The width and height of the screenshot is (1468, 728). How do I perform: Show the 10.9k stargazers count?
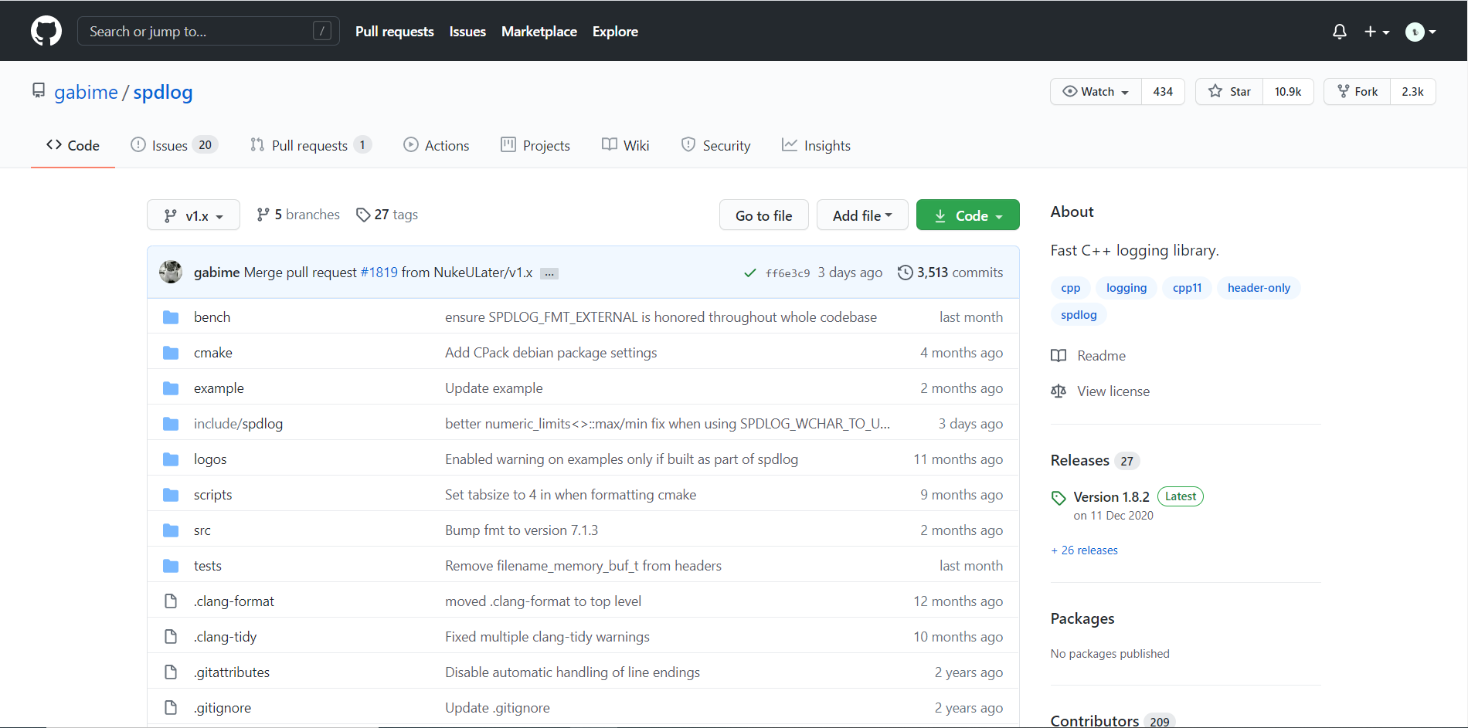(1288, 91)
